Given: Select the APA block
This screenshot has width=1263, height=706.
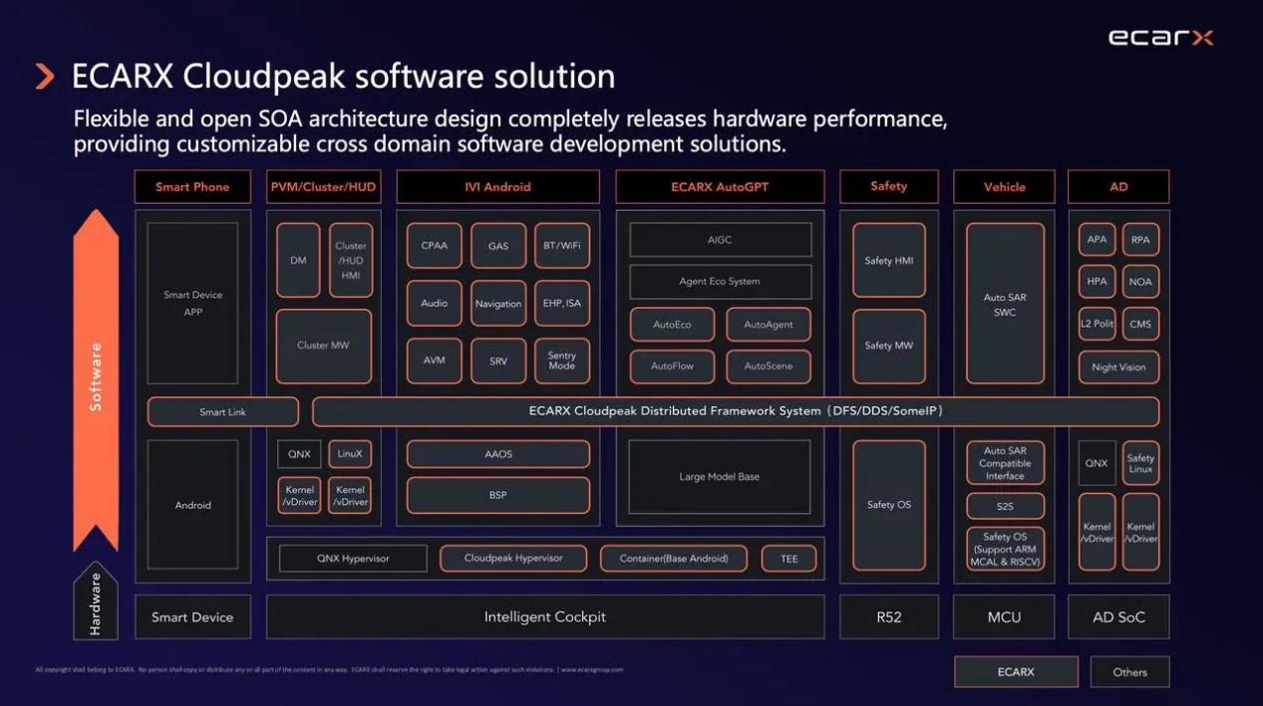Looking at the screenshot, I should (1097, 240).
